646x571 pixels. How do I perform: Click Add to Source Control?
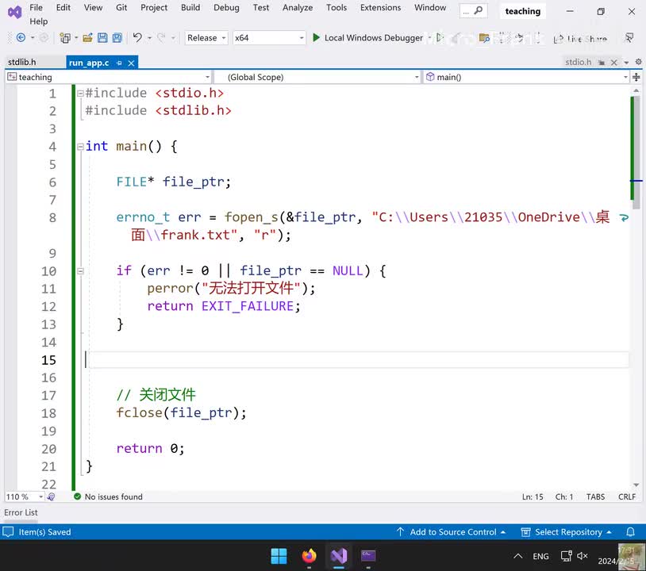pyautogui.click(x=451, y=532)
